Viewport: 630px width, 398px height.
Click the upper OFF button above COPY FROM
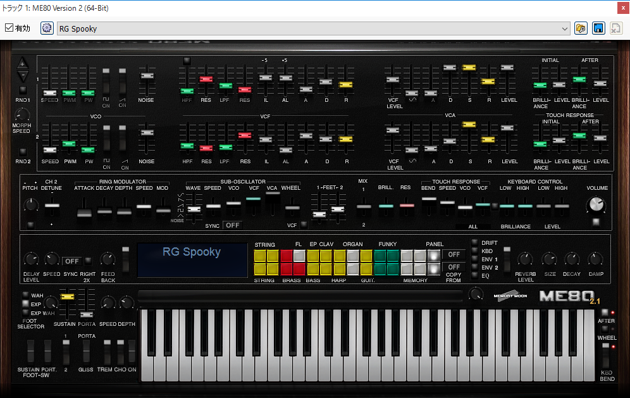[454, 254]
